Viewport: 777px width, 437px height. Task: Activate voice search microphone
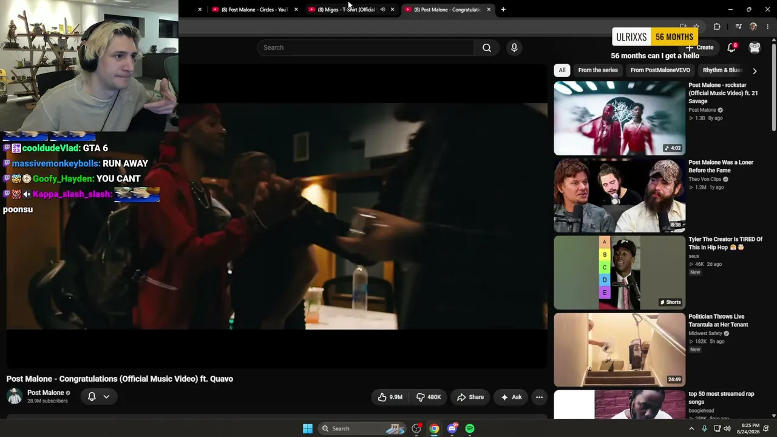[x=514, y=47]
